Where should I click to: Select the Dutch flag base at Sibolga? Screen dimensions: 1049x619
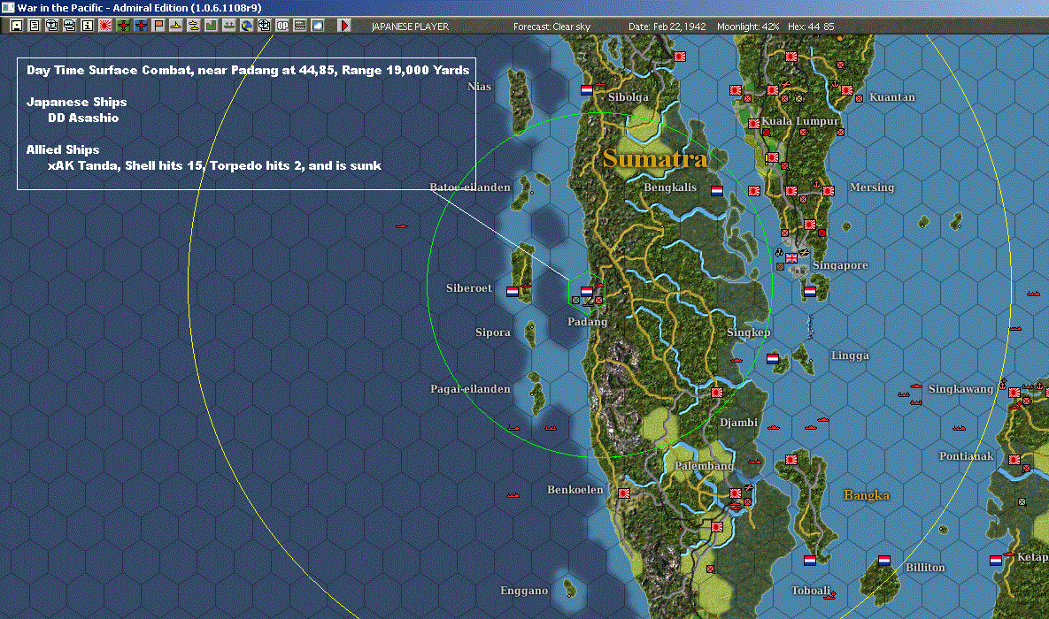(587, 89)
